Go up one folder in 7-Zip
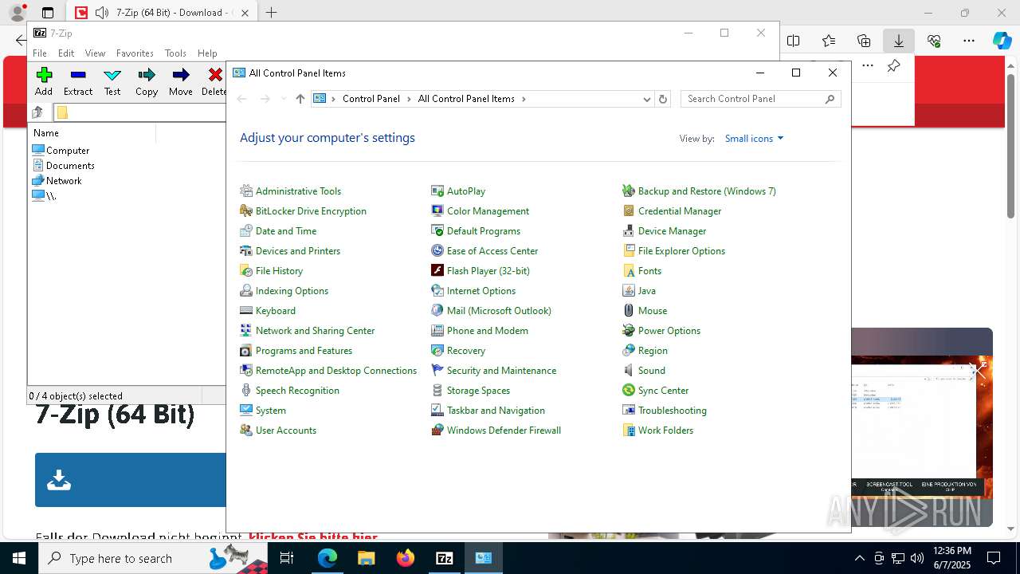Viewport: 1020px width, 574px height. click(x=37, y=112)
